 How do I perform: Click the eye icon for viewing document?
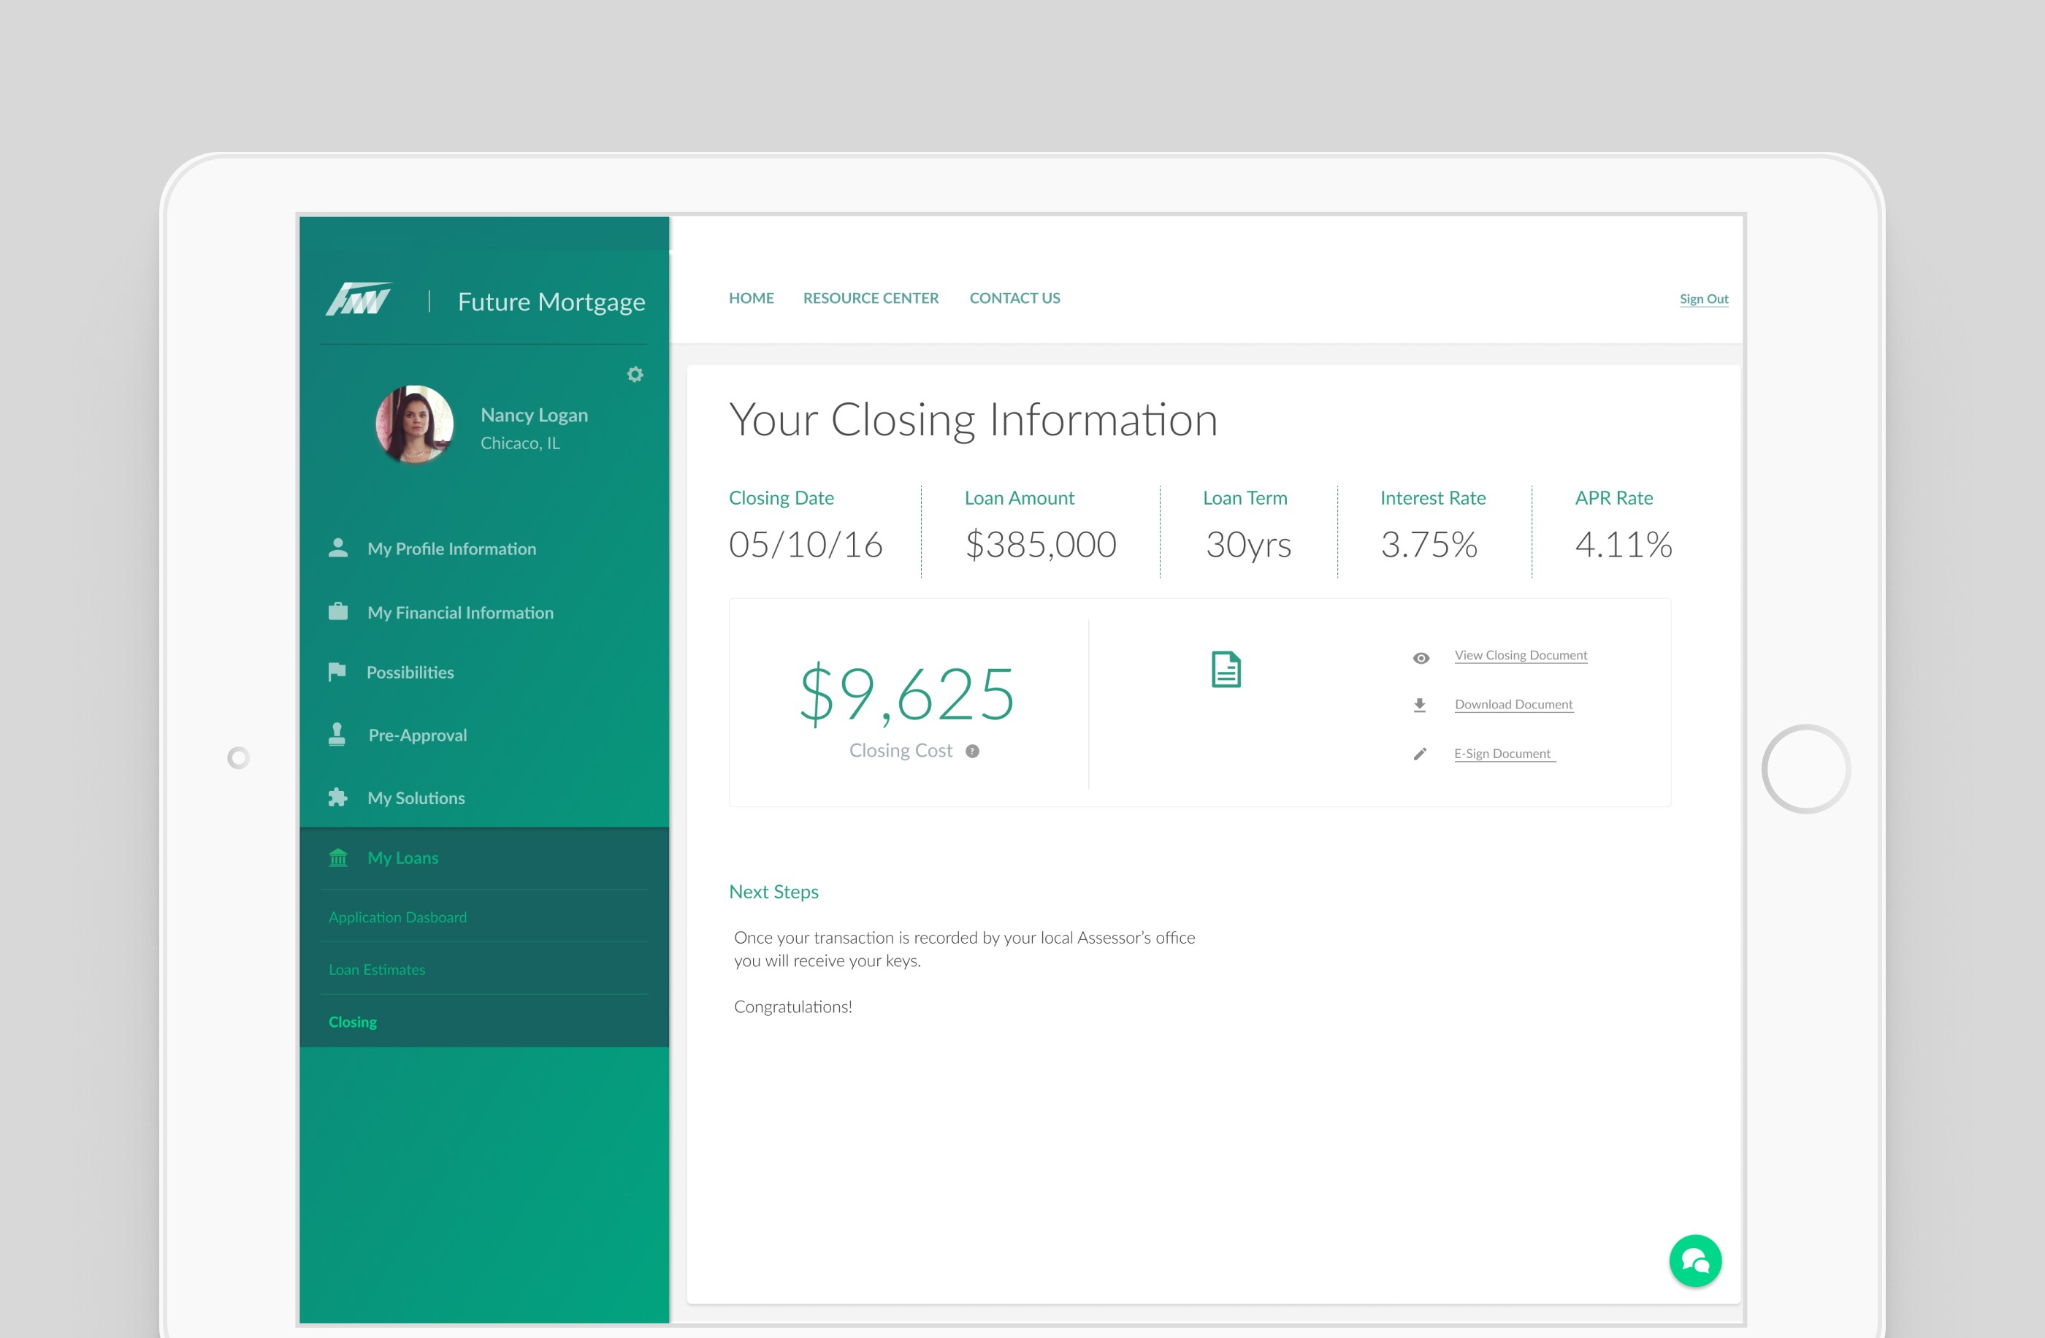(x=1421, y=658)
